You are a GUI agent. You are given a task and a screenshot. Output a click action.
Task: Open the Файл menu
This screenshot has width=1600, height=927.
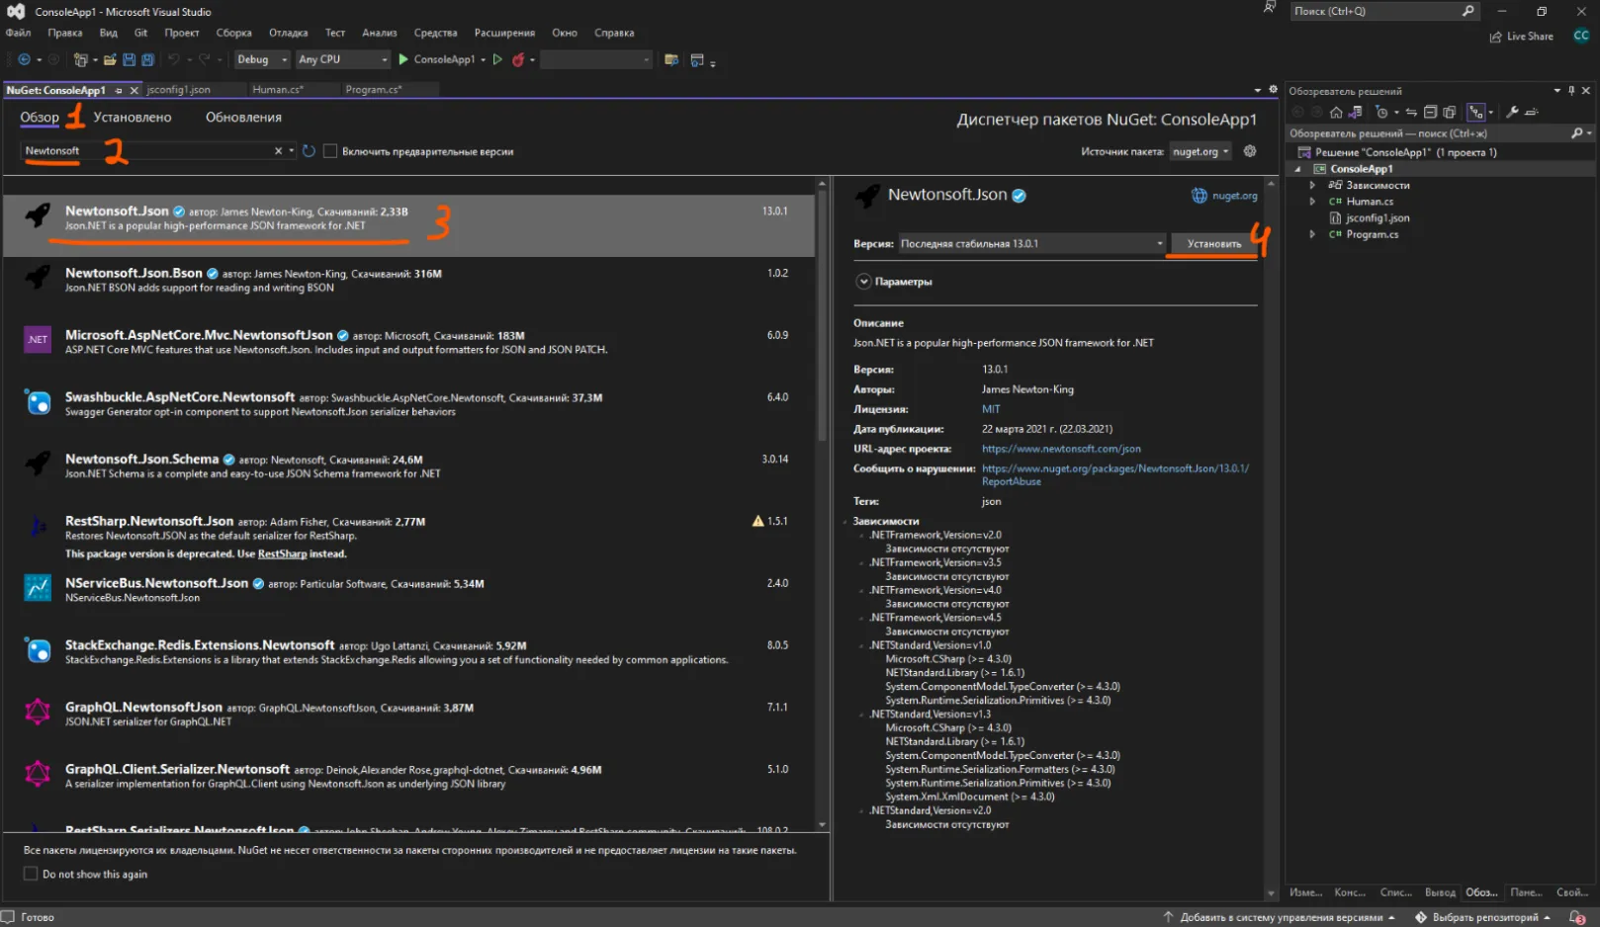tap(18, 33)
